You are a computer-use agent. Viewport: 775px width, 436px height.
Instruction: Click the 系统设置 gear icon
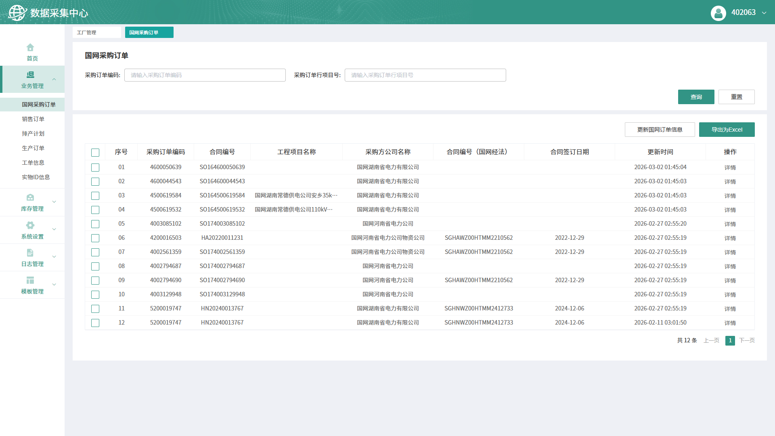point(30,226)
